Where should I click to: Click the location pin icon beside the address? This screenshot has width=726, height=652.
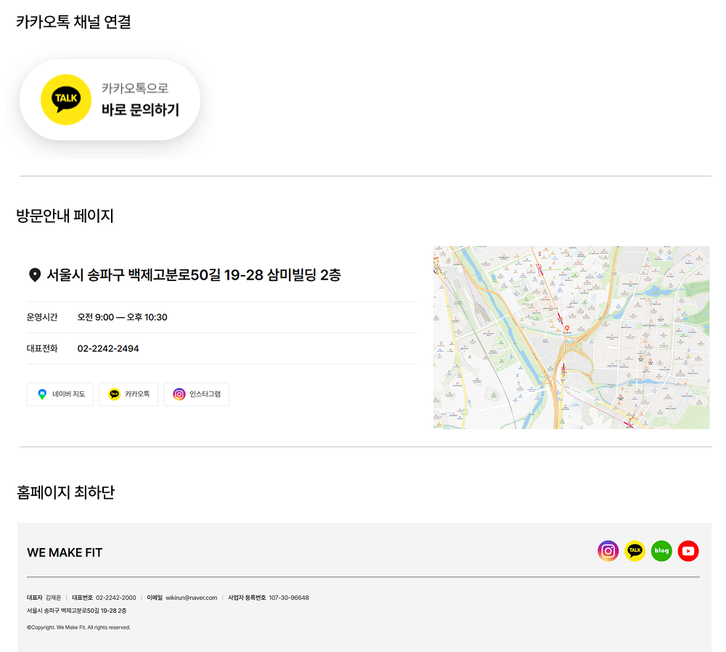[35, 275]
